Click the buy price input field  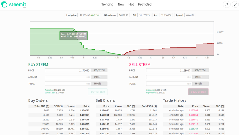(x=68, y=71)
